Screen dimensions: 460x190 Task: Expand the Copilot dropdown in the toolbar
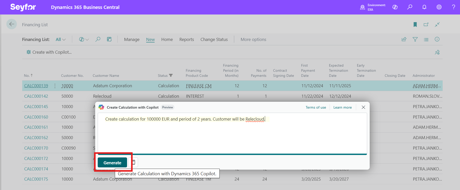pyautogui.click(x=84, y=39)
